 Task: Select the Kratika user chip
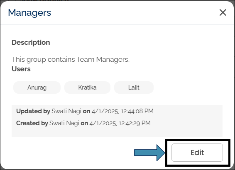[87, 87]
